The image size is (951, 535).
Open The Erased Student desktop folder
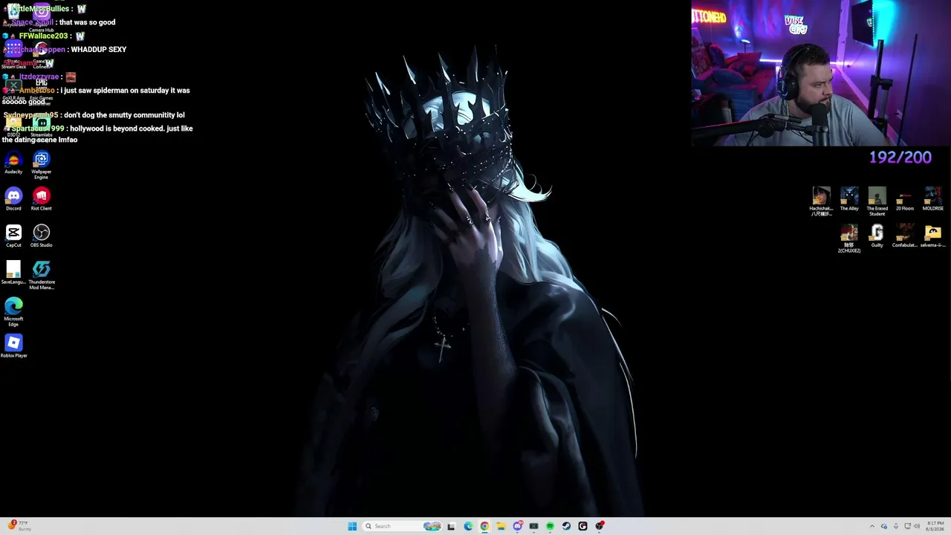[x=877, y=201]
